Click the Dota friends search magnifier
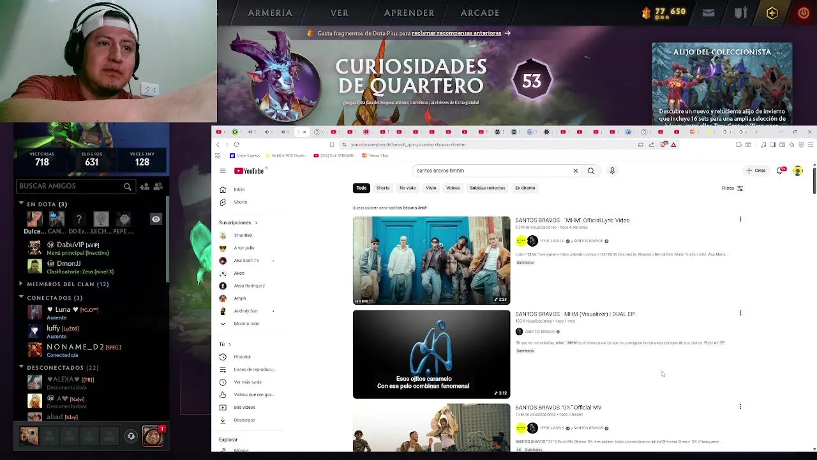The image size is (817, 460). coord(128,187)
